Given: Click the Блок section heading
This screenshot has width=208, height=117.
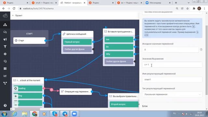Looking at the screenshot, I should click(x=145, y=106).
